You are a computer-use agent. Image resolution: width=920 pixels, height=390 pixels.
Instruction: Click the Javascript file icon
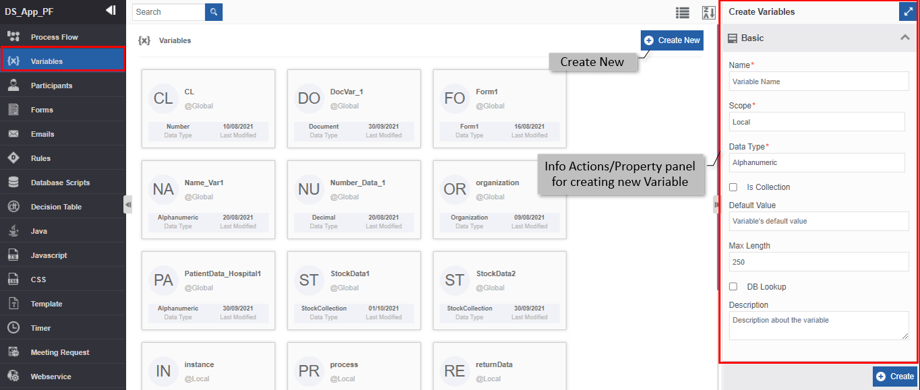point(13,255)
